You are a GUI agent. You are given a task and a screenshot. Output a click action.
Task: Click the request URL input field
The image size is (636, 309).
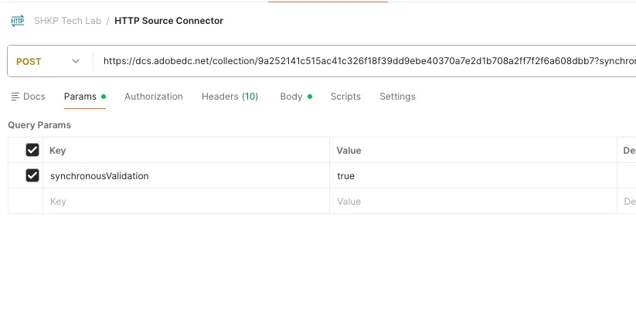[x=365, y=61]
